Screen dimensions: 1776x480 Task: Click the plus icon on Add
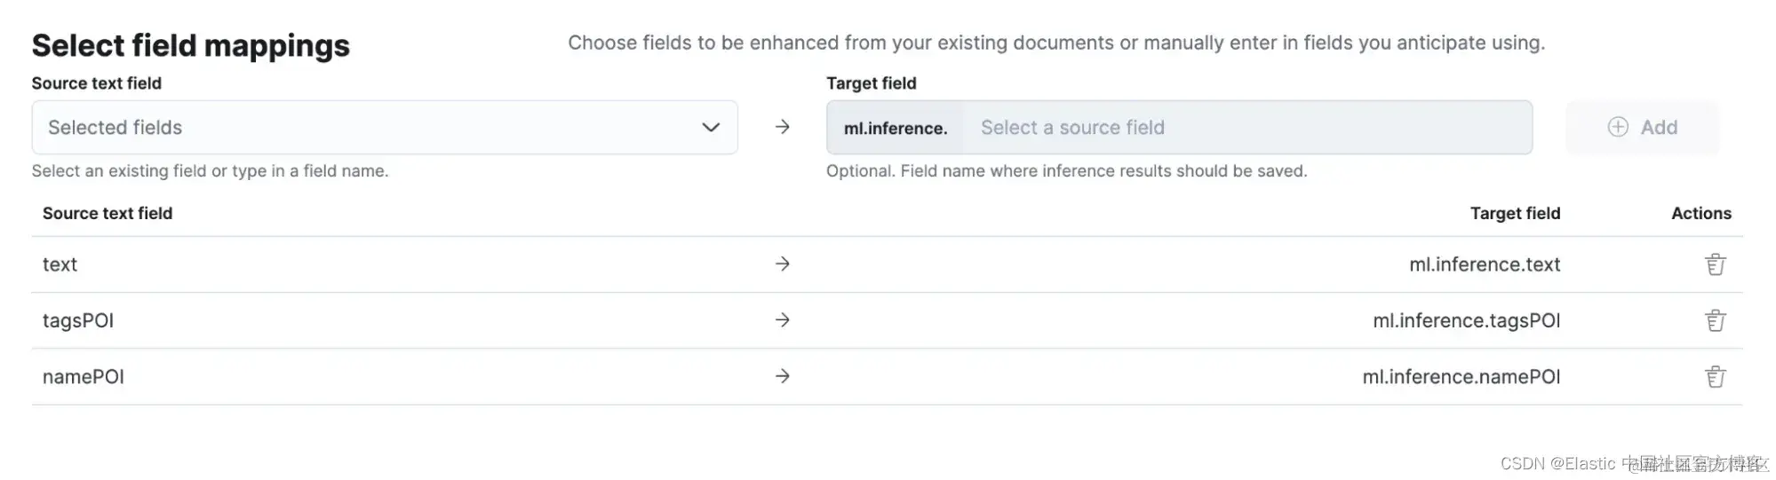[x=1618, y=128]
